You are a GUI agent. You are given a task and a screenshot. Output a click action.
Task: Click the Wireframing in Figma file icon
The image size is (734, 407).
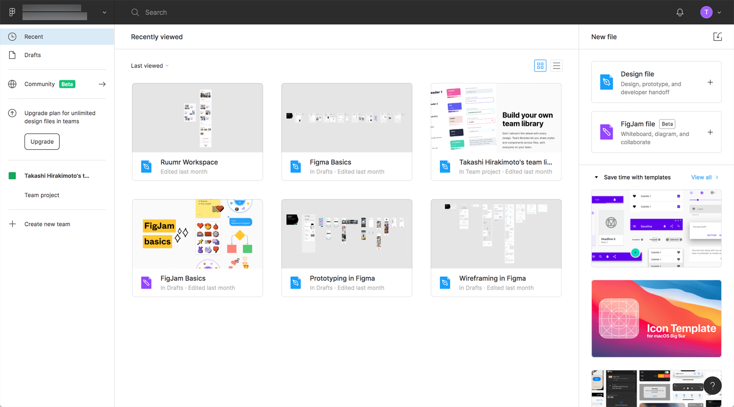tap(445, 282)
